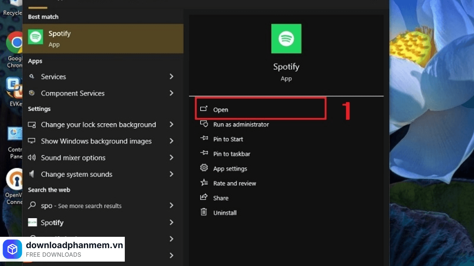Select the Share icon for Spotify
474x266 pixels.
coord(204,198)
